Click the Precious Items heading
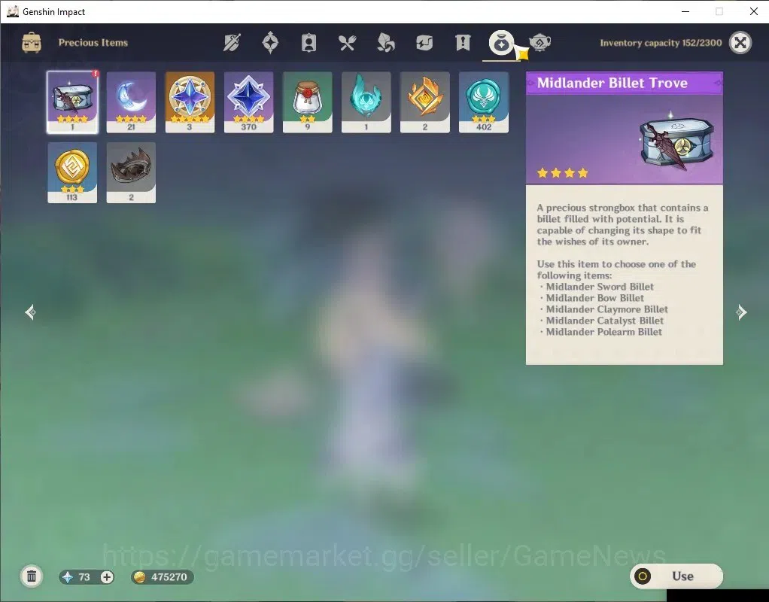The width and height of the screenshot is (769, 602). pos(93,43)
